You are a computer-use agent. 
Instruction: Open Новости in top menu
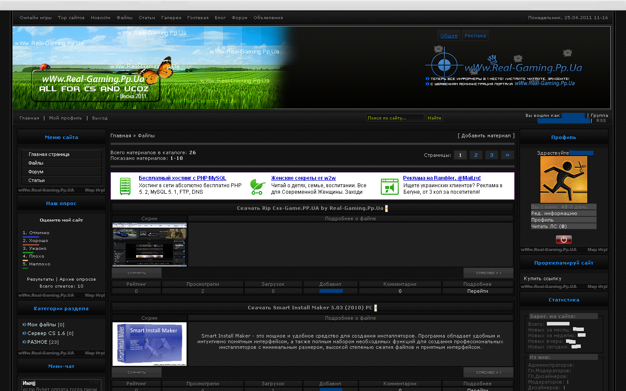point(100,18)
